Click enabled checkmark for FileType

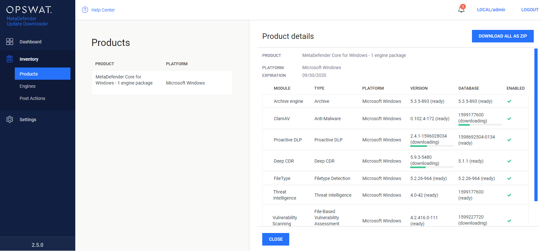click(x=509, y=178)
